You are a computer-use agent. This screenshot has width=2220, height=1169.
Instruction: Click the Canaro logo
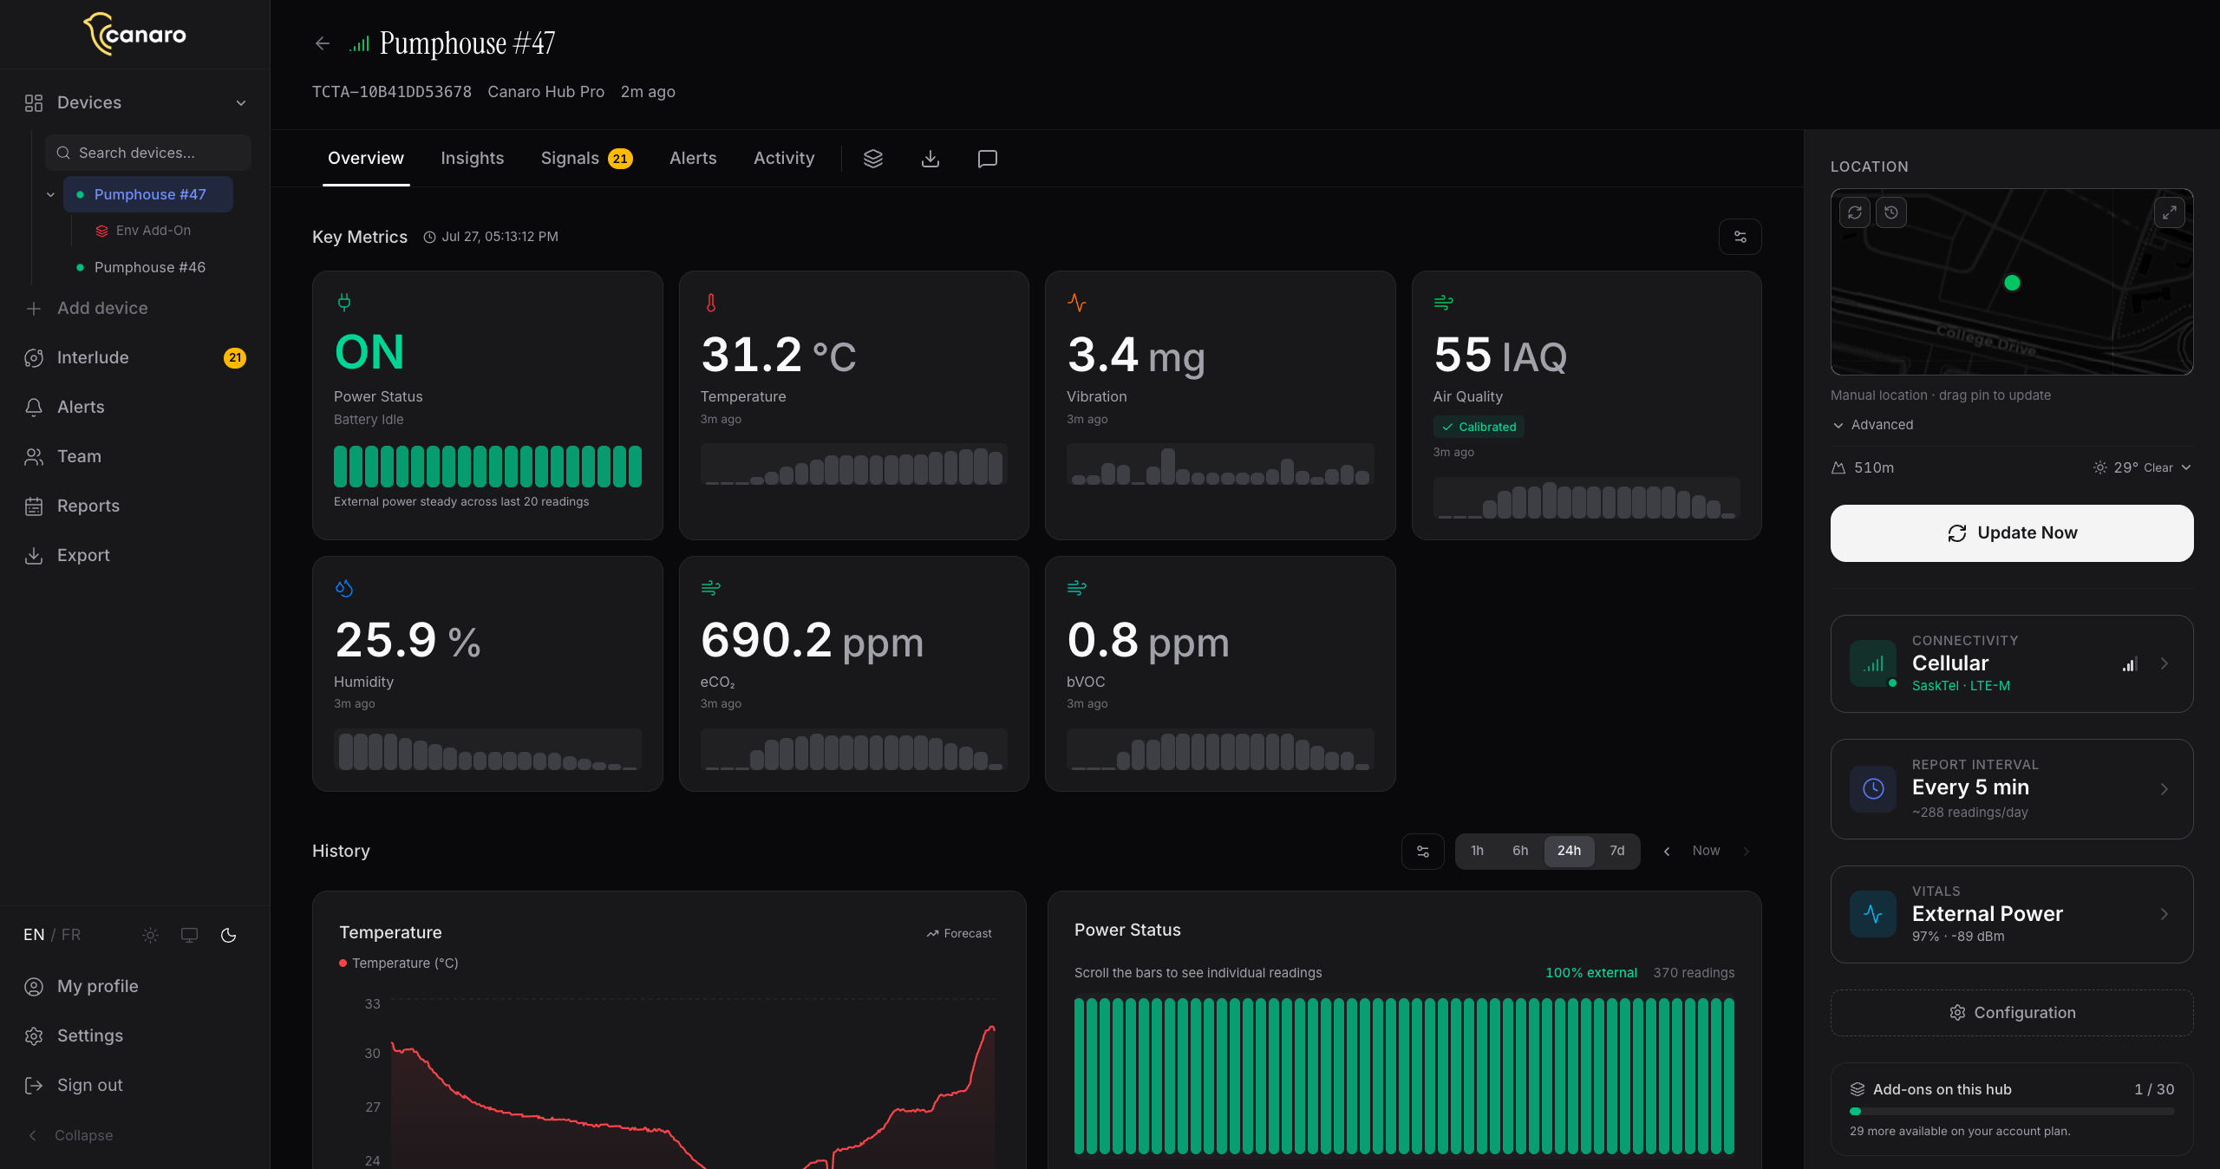[134, 35]
